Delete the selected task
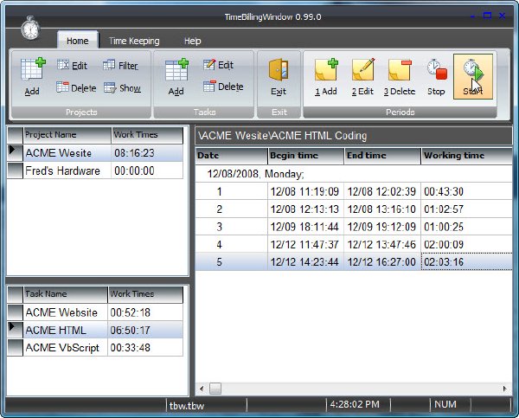 click(x=223, y=87)
